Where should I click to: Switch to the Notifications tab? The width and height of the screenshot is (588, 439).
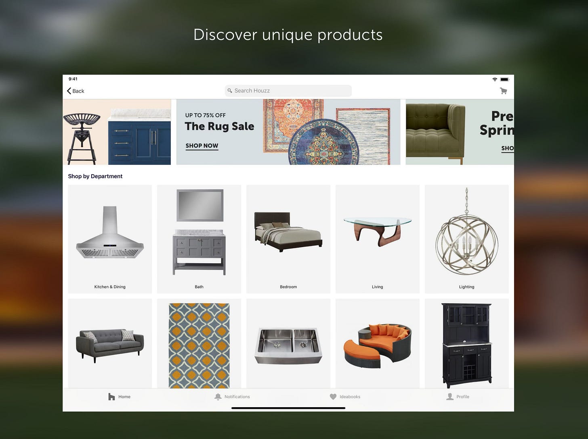click(232, 397)
